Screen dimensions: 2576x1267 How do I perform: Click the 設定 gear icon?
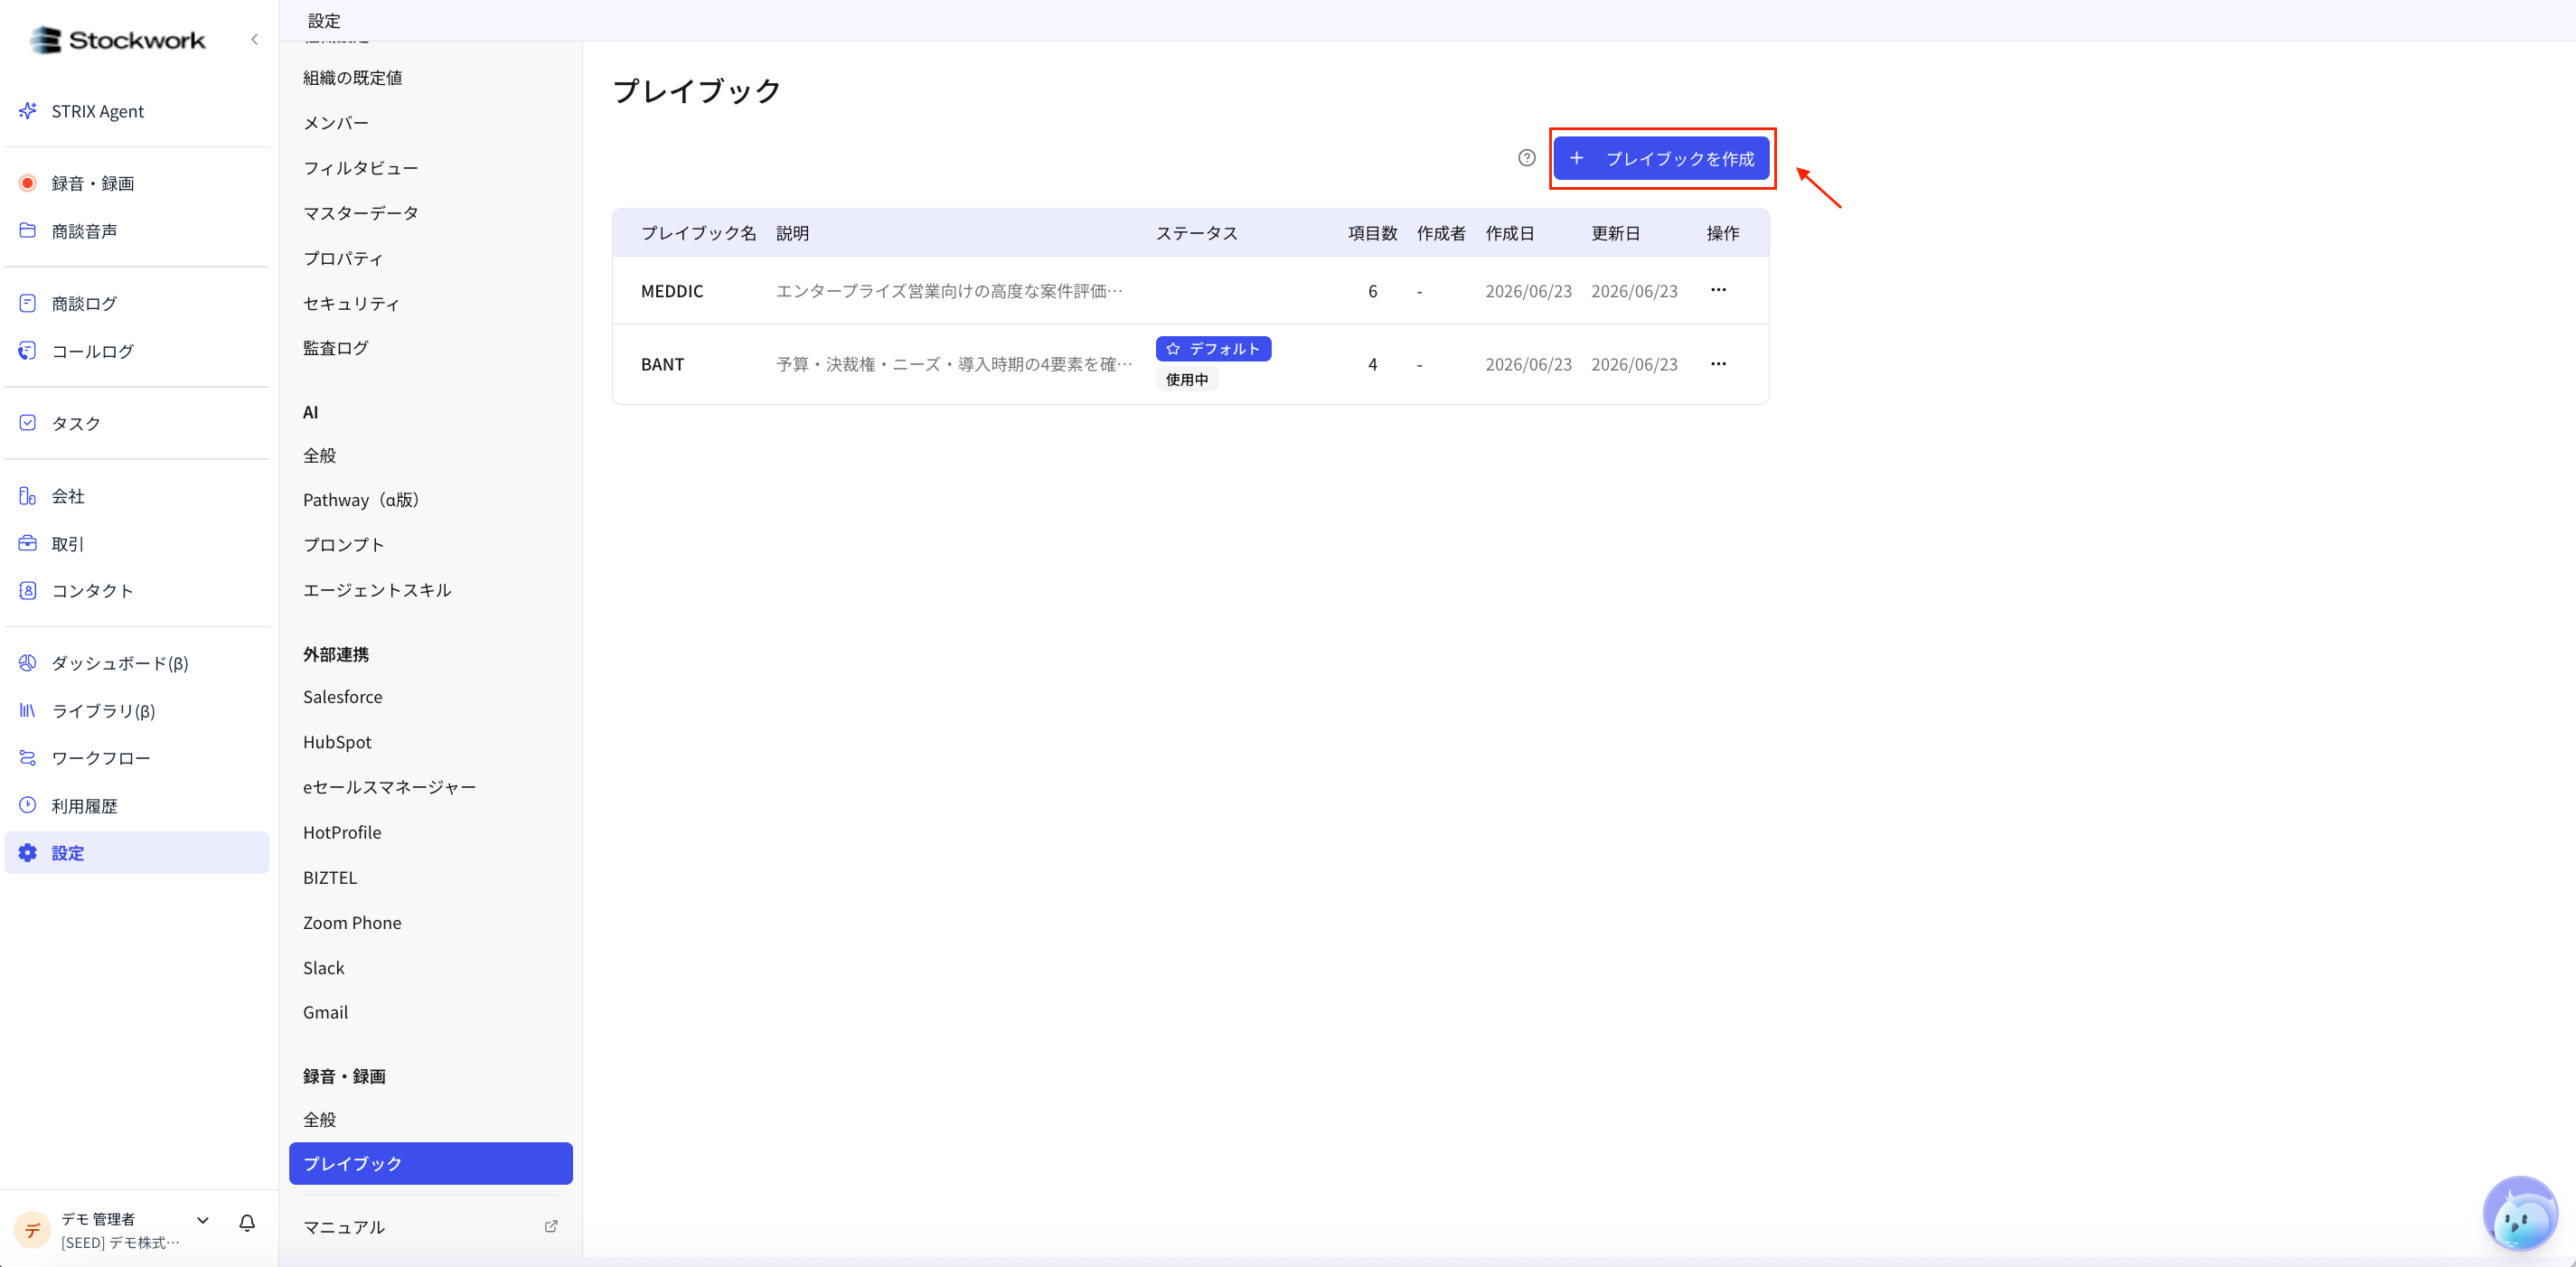point(28,852)
